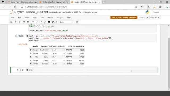Open browser settings and more menu
The height and width of the screenshot is (96, 170).
tap(167, 7)
